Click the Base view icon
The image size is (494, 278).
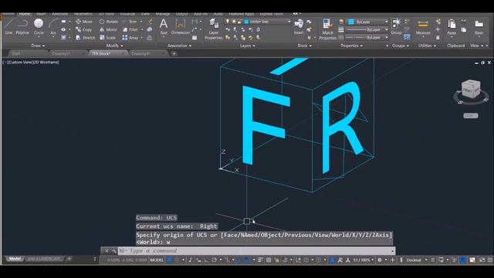coord(479,27)
